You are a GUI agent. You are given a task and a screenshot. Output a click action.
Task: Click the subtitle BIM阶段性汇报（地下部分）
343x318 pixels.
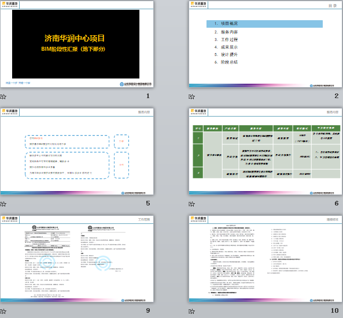click(73, 49)
